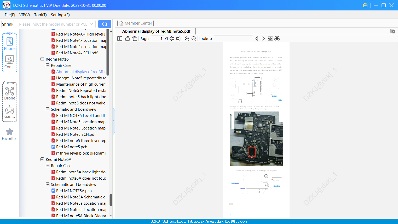Open Redmi note 5 back light file
Viewport: 398px width, 224px height.
tap(79, 97)
